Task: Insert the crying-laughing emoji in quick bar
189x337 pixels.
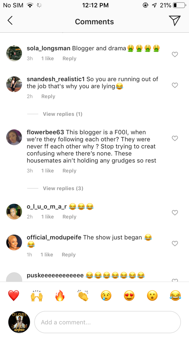Action: 175,296
